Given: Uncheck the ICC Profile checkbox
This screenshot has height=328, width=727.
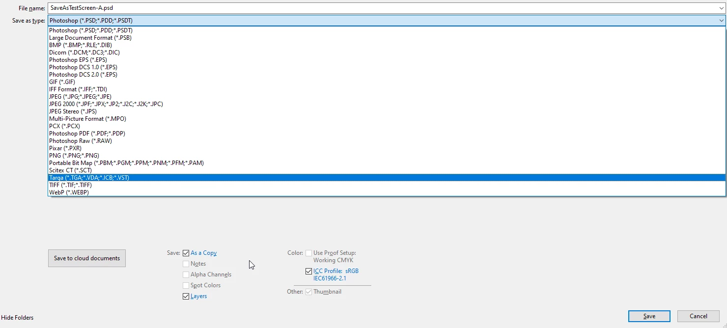Looking at the screenshot, I should pyautogui.click(x=308, y=271).
